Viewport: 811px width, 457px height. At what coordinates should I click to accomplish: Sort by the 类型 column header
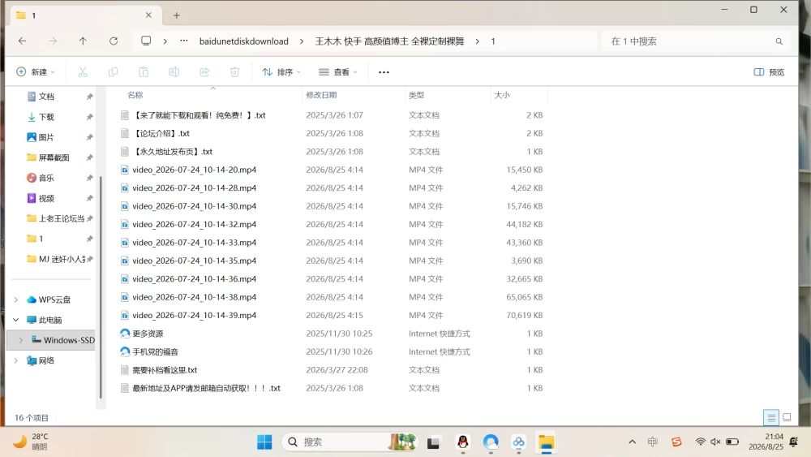tap(416, 95)
